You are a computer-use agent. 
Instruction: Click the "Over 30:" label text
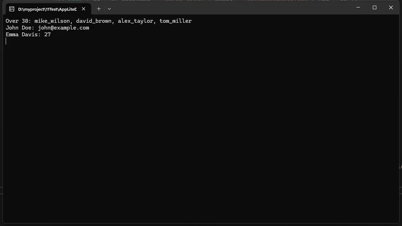coord(19,21)
